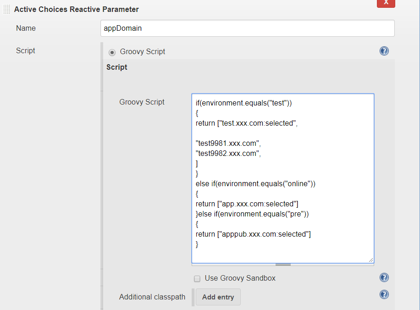
Task: Select the Groovy Script radio button
Action: [x=112, y=52]
